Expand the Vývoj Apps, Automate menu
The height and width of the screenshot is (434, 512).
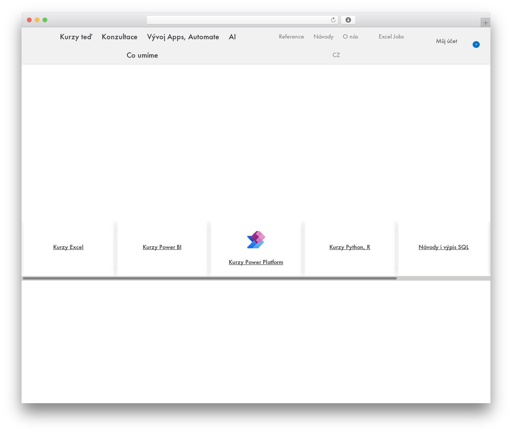[183, 37]
